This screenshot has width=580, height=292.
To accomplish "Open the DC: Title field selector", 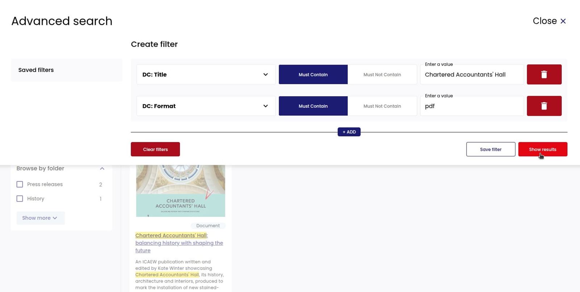I will click(205, 75).
